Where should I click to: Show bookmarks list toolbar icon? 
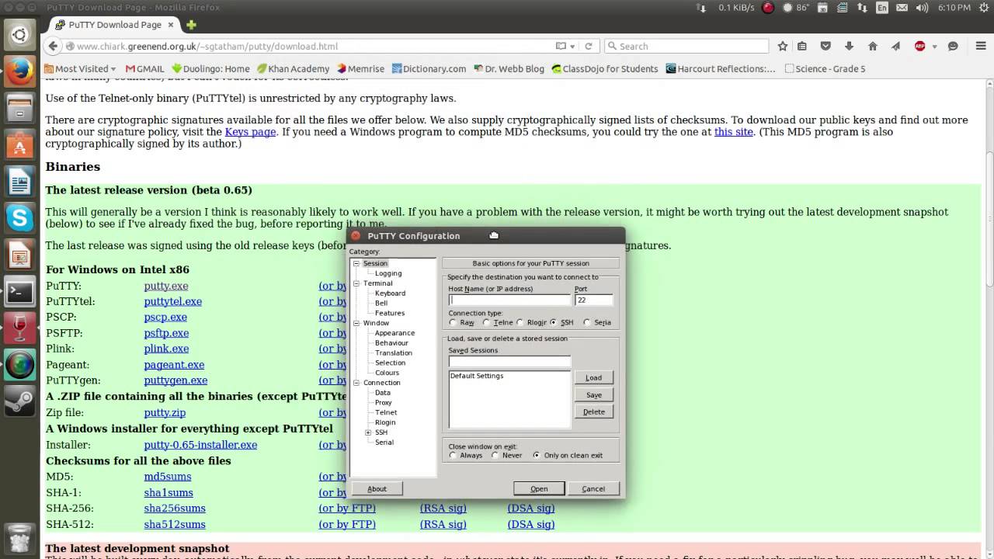coord(802,47)
